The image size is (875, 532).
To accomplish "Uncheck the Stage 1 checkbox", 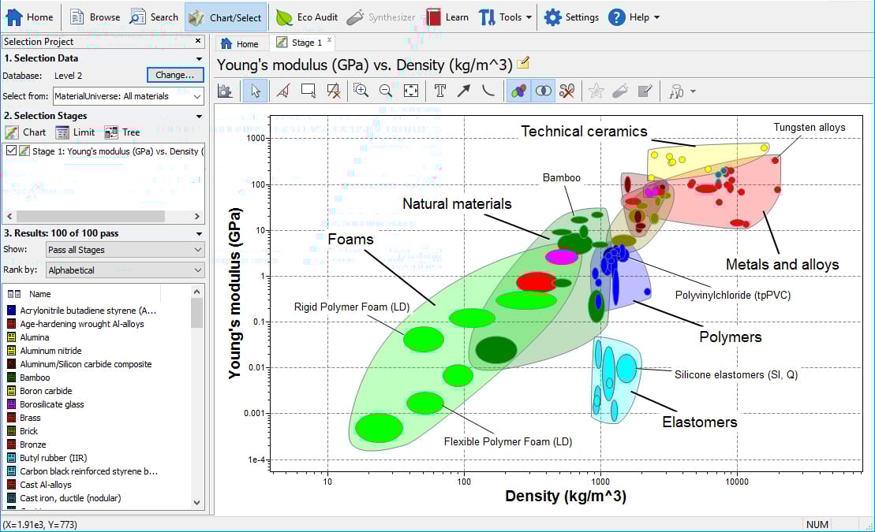I will [11, 151].
